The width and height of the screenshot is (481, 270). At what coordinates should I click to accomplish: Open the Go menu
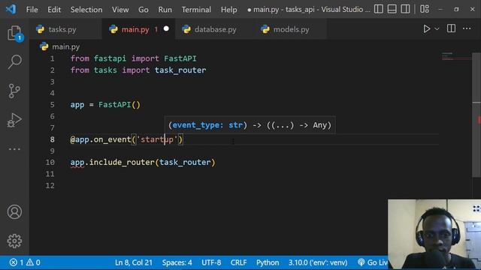click(x=144, y=10)
